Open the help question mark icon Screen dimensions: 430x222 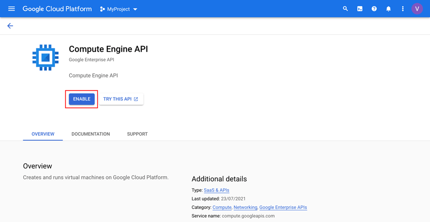tap(374, 9)
